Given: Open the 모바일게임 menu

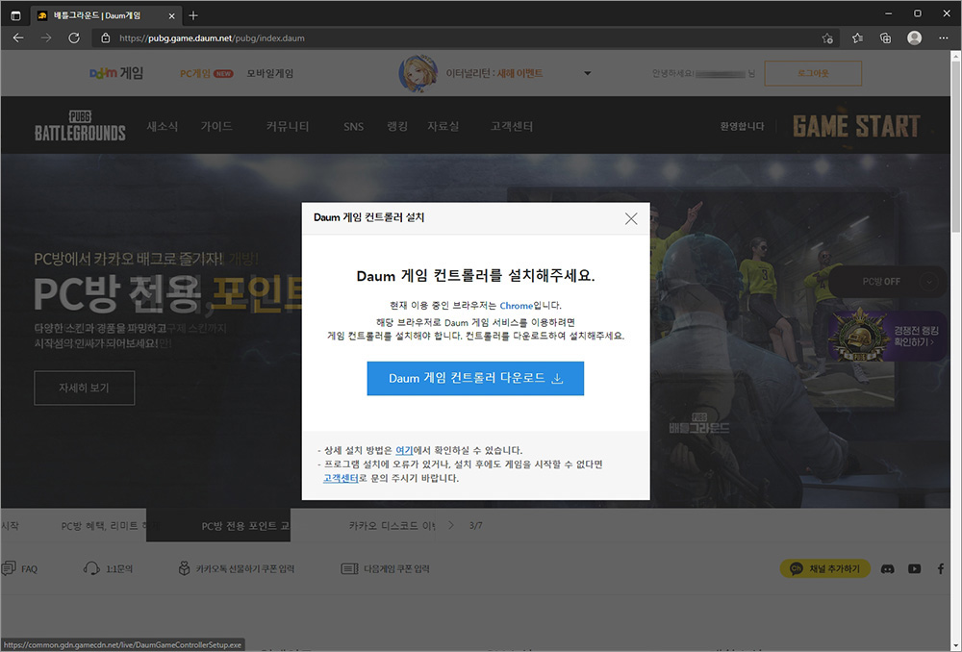Looking at the screenshot, I should (270, 73).
